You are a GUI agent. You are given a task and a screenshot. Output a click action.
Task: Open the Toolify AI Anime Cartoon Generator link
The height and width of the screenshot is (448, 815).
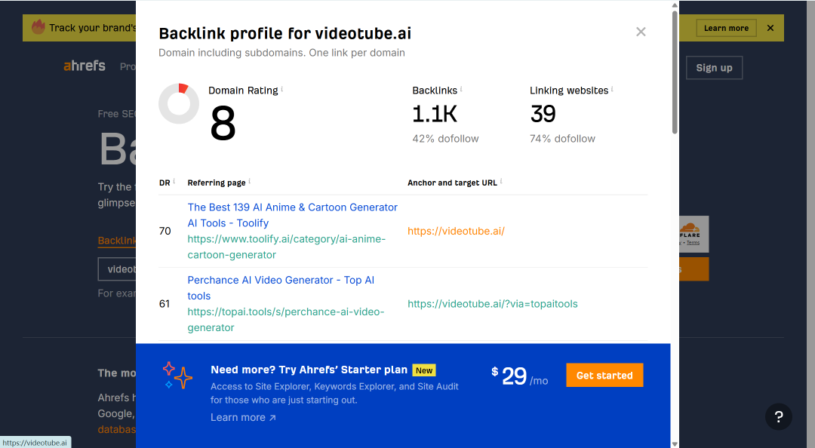pyautogui.click(x=292, y=215)
